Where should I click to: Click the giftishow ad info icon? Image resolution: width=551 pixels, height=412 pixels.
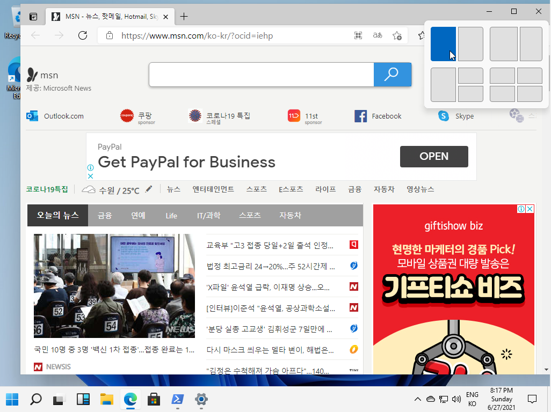521,209
